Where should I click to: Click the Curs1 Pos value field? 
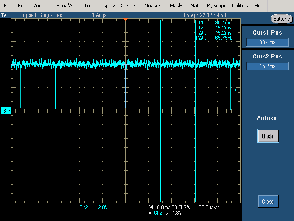[x=267, y=42]
